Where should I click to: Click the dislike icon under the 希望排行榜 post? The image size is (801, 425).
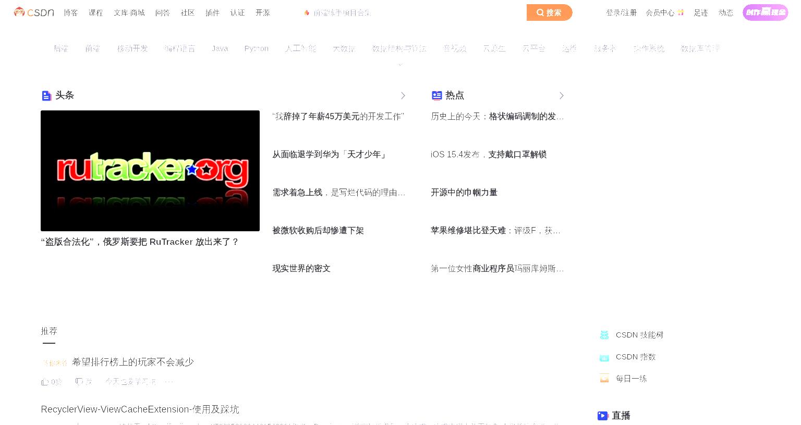(x=79, y=382)
